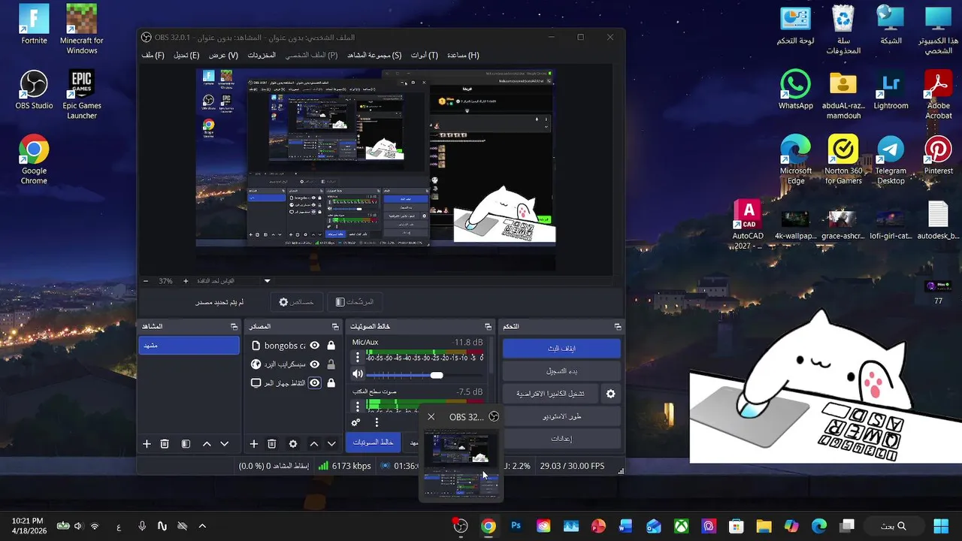The width and height of the screenshot is (962, 541).
Task: Open Microsoft Store from the taskbar
Action: (736, 526)
